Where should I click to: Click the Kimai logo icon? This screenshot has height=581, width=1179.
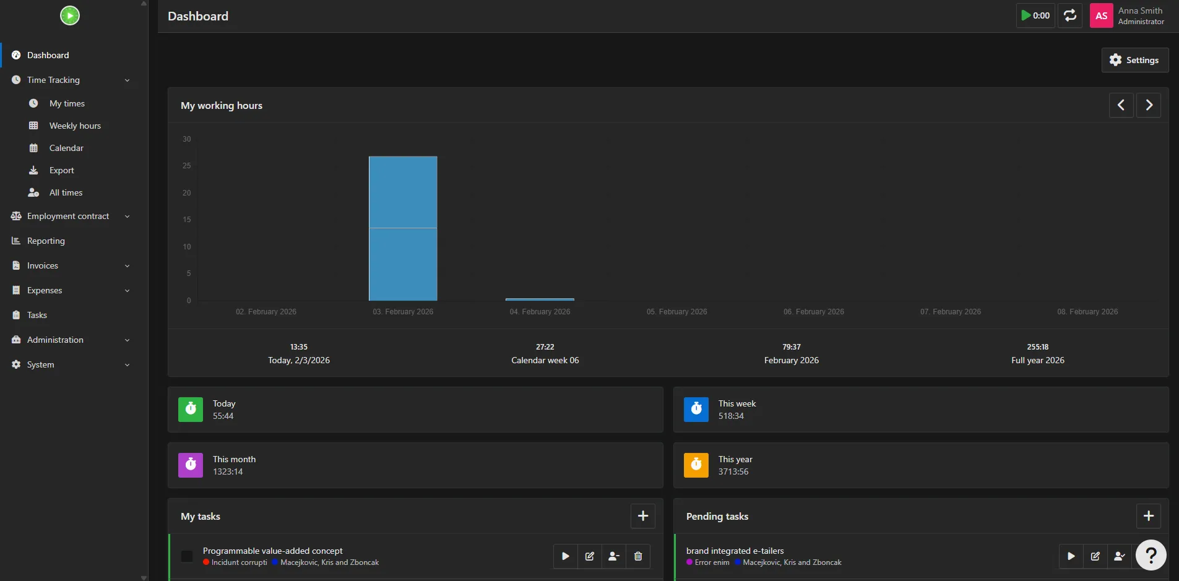point(70,15)
